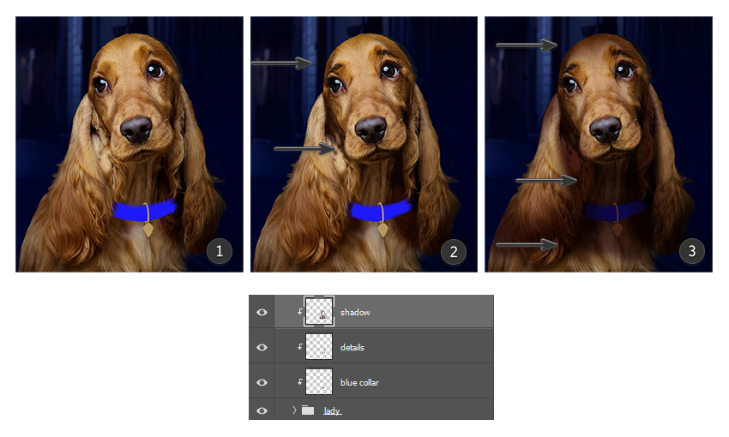Hide the shadow layer using its eye icon
This screenshot has width=729, height=437.
click(262, 312)
